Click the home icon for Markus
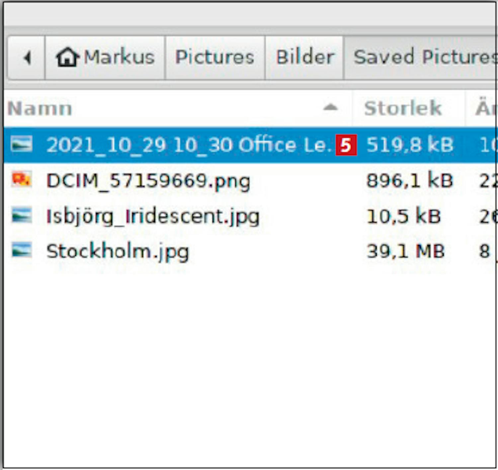Viewport: 498px width, 470px height. click(x=67, y=57)
